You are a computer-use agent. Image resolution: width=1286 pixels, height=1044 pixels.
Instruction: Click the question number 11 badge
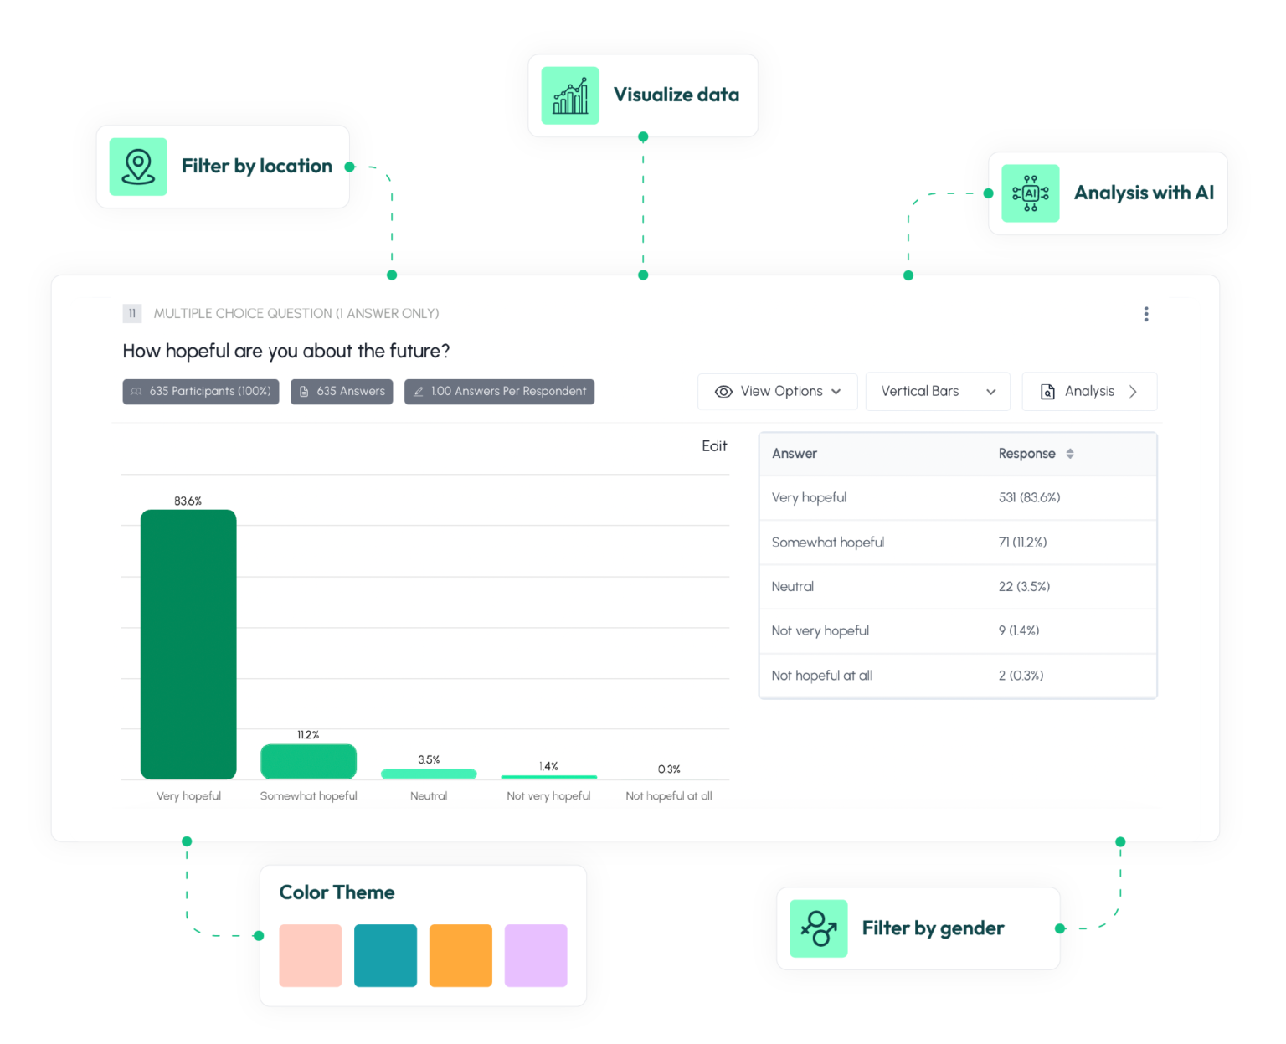click(132, 314)
